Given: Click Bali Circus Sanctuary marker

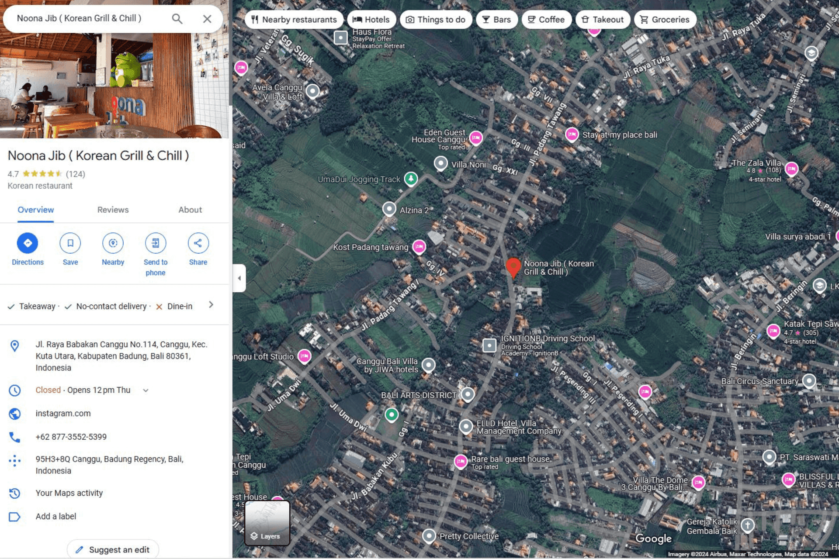Looking at the screenshot, I should click(x=809, y=381).
